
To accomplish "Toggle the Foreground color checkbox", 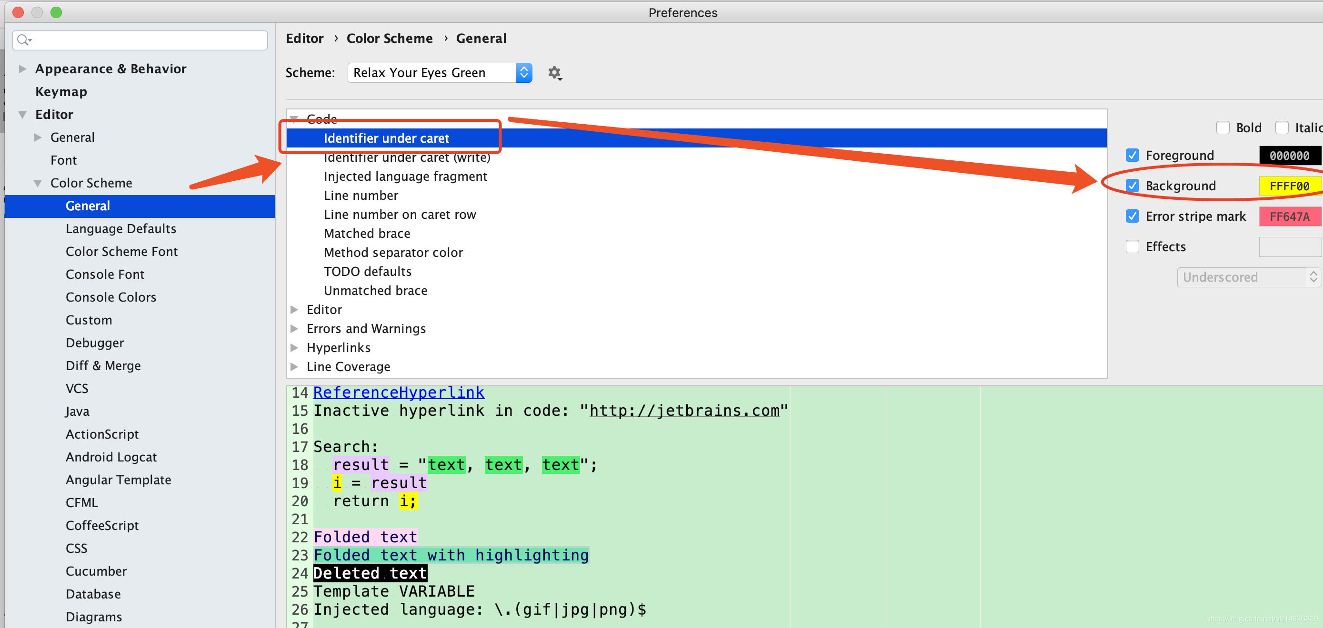I will point(1133,155).
